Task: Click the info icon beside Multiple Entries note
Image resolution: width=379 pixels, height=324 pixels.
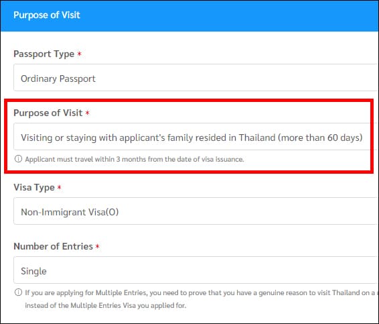Action: [x=18, y=292]
